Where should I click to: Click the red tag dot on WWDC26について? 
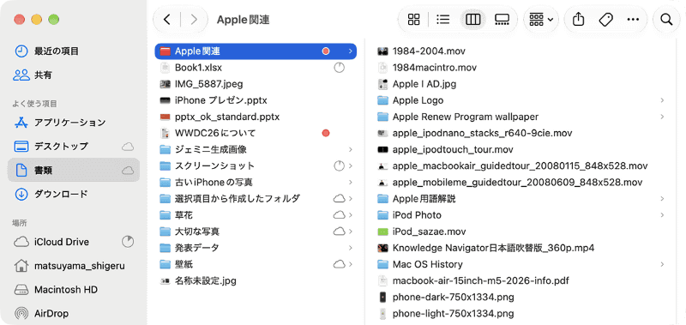click(326, 133)
